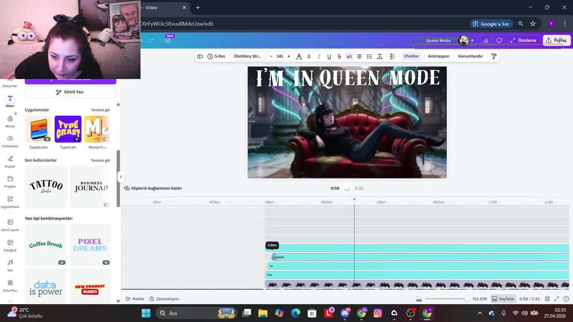Open text spacing options
Screen dimensions: 573x322
coord(380,56)
